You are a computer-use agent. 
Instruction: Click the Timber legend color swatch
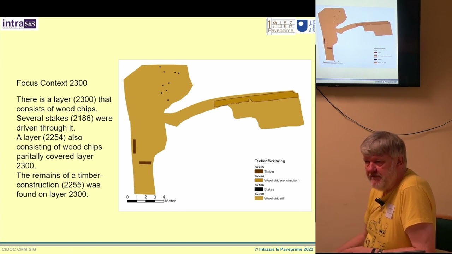click(x=259, y=171)
